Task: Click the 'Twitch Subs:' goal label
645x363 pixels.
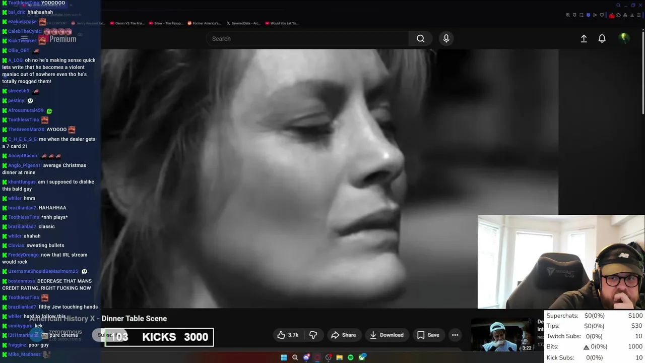Action: point(563,336)
